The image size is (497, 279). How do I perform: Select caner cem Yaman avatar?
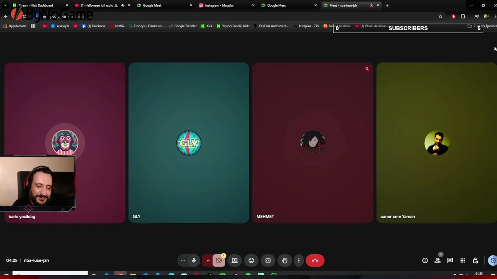437,143
